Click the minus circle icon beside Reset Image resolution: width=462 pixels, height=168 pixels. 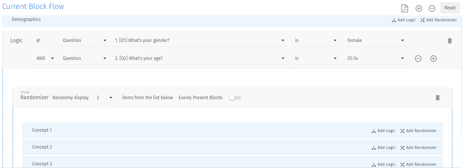(431, 8)
